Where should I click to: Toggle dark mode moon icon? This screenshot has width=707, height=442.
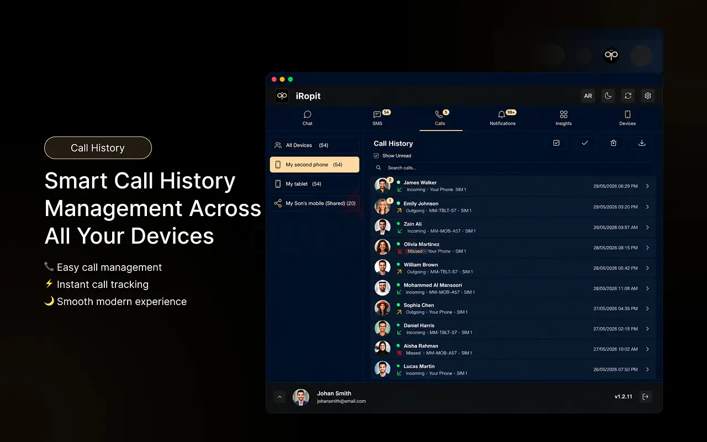point(608,96)
